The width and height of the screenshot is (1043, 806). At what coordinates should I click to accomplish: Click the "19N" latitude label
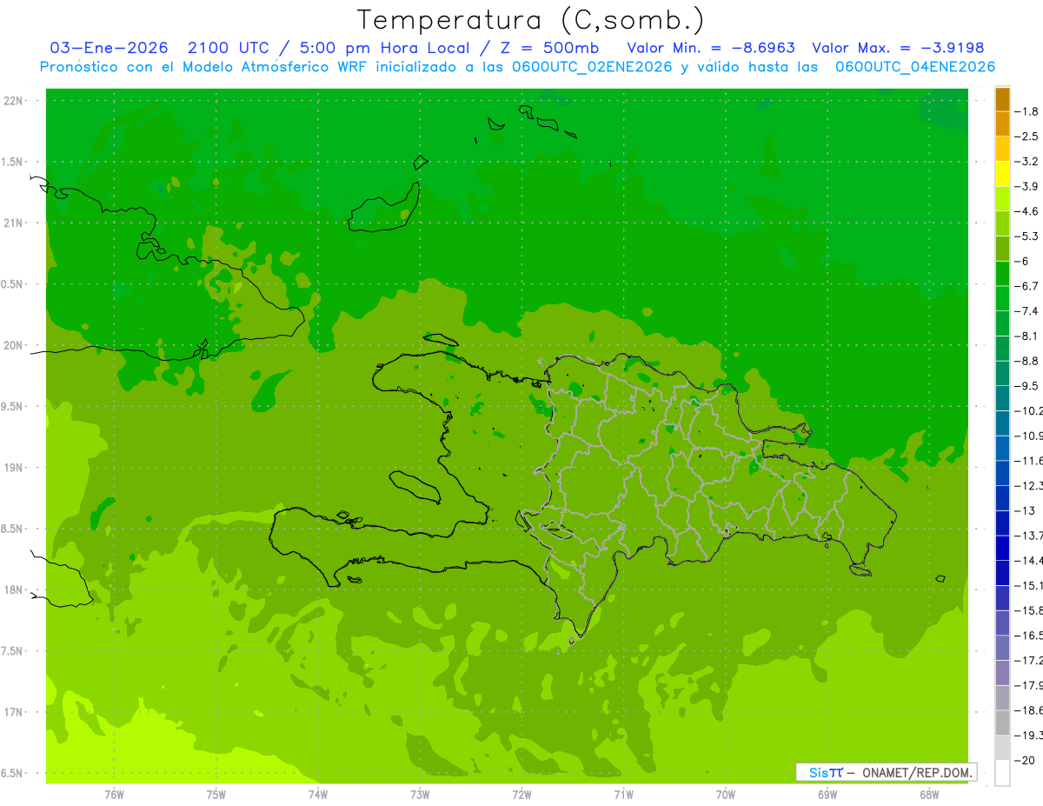click(x=15, y=468)
